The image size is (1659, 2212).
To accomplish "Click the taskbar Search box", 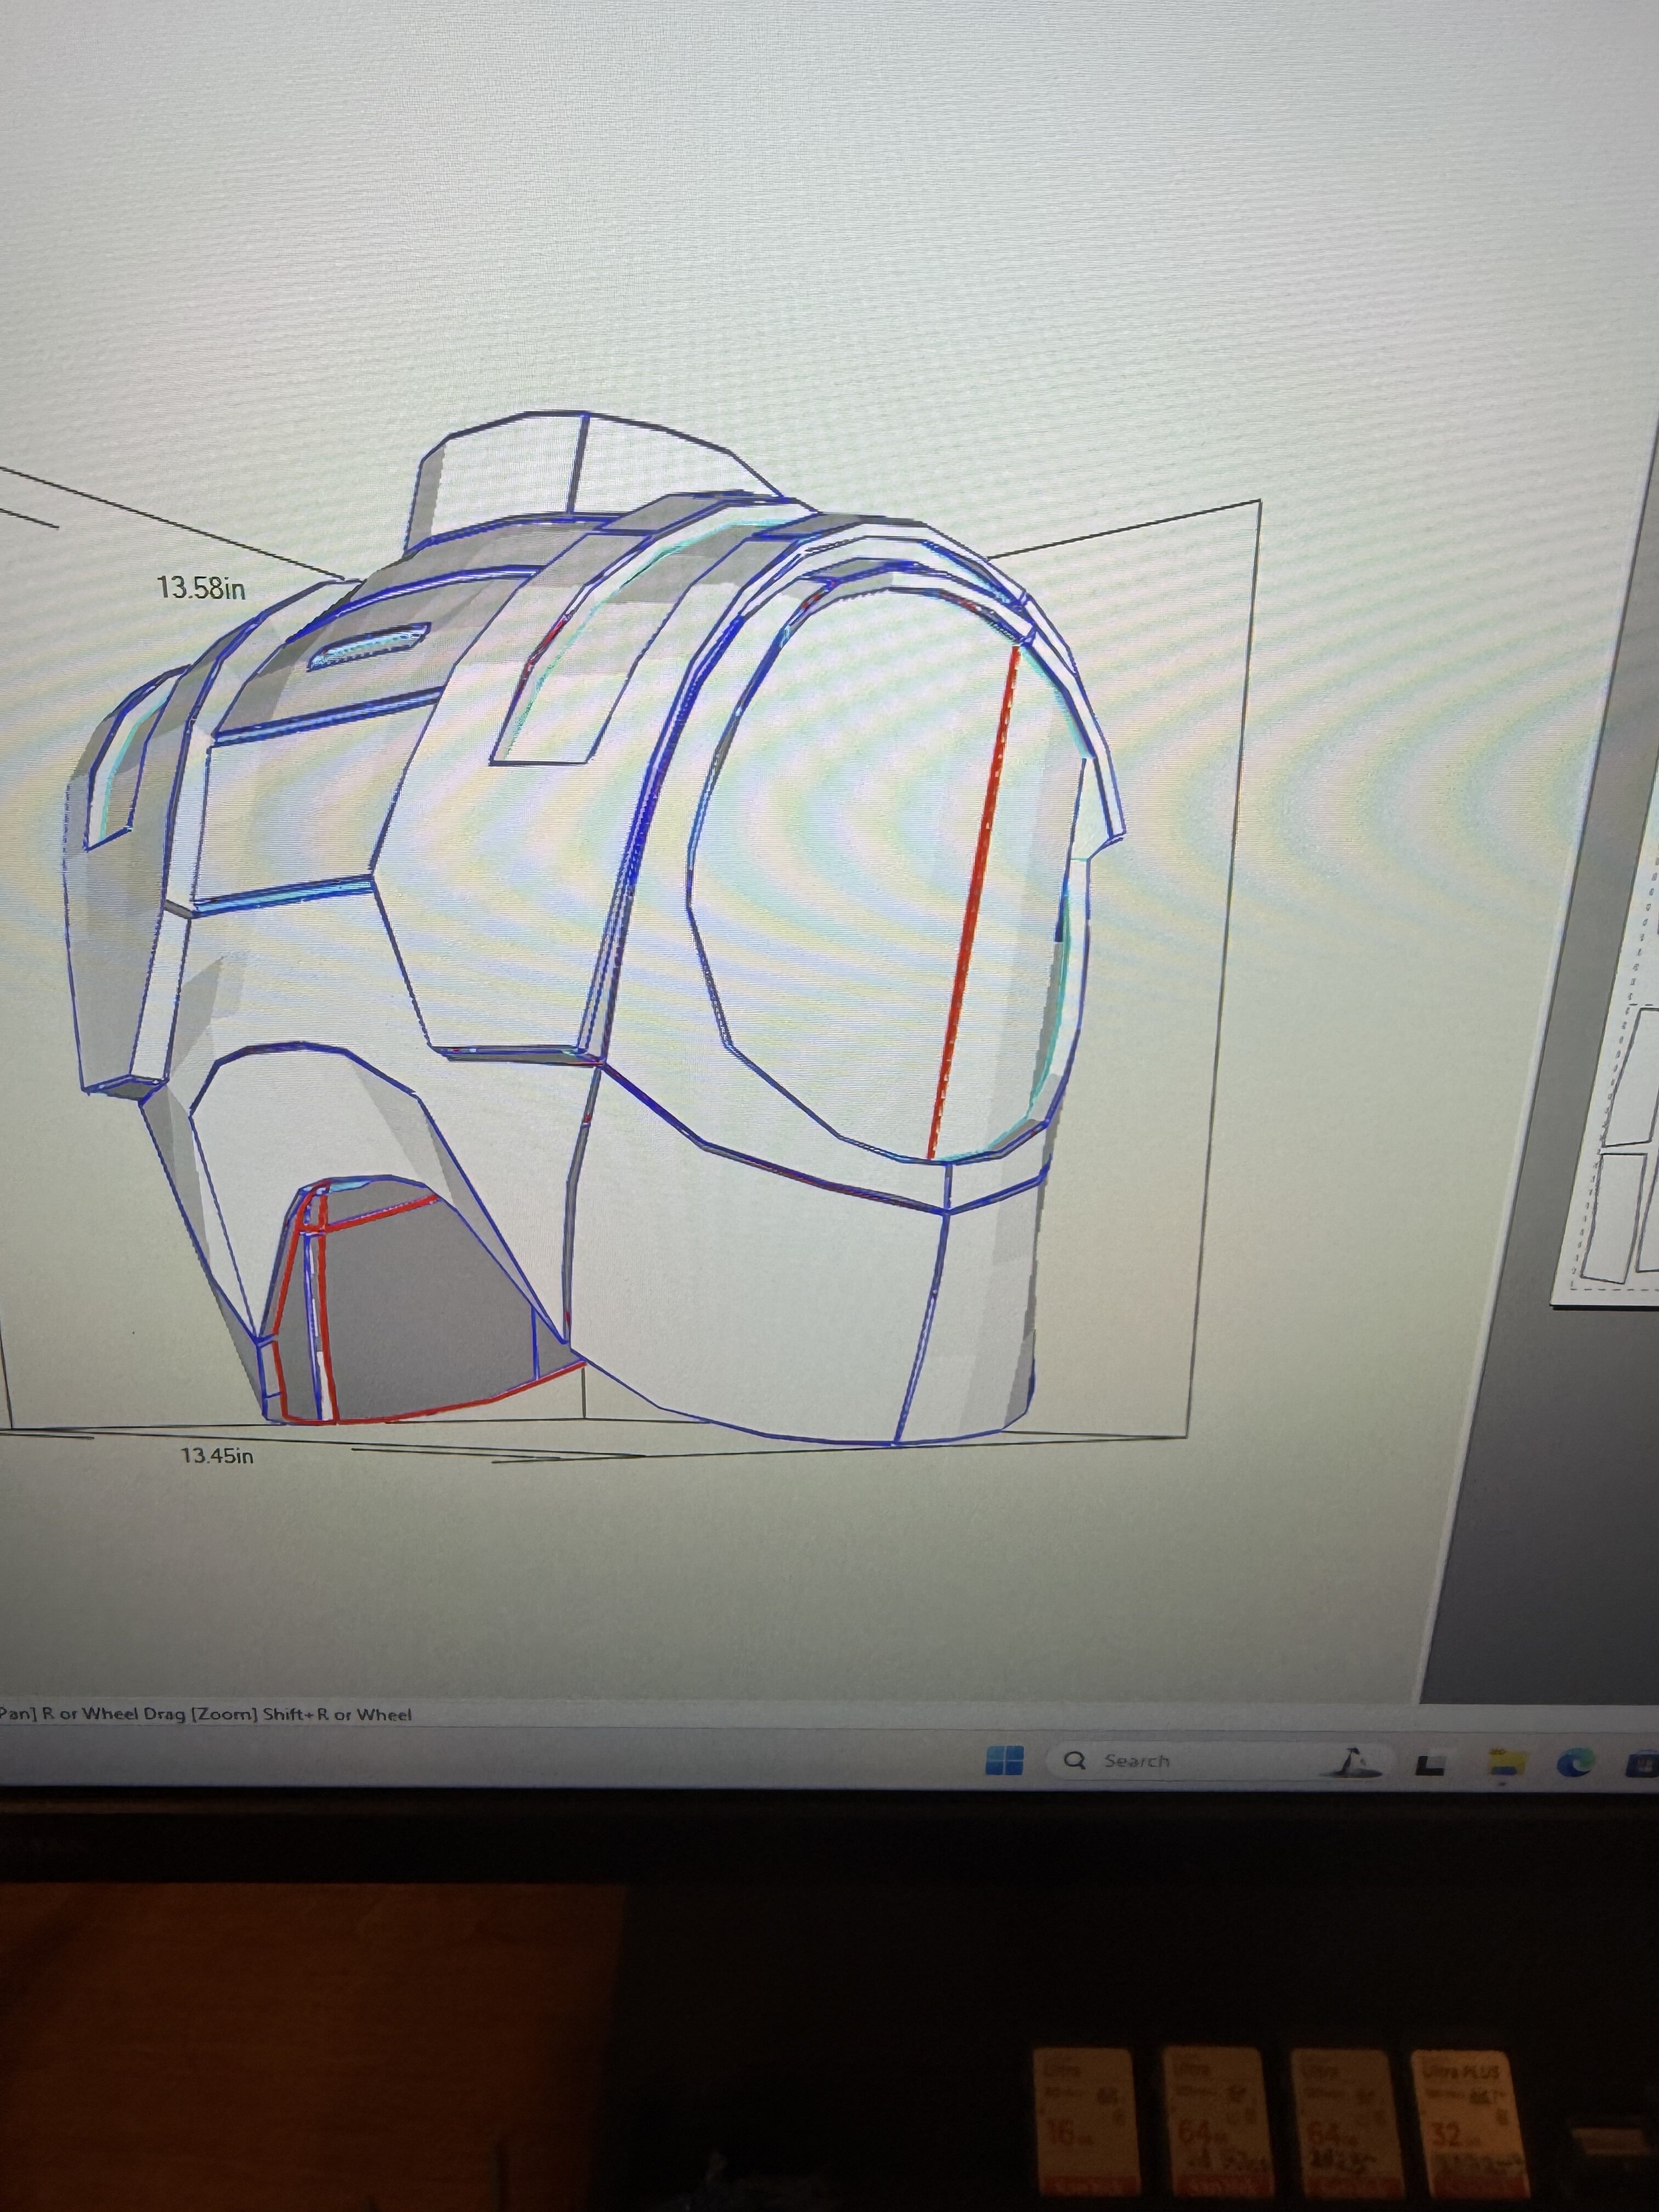I will coord(1135,1761).
